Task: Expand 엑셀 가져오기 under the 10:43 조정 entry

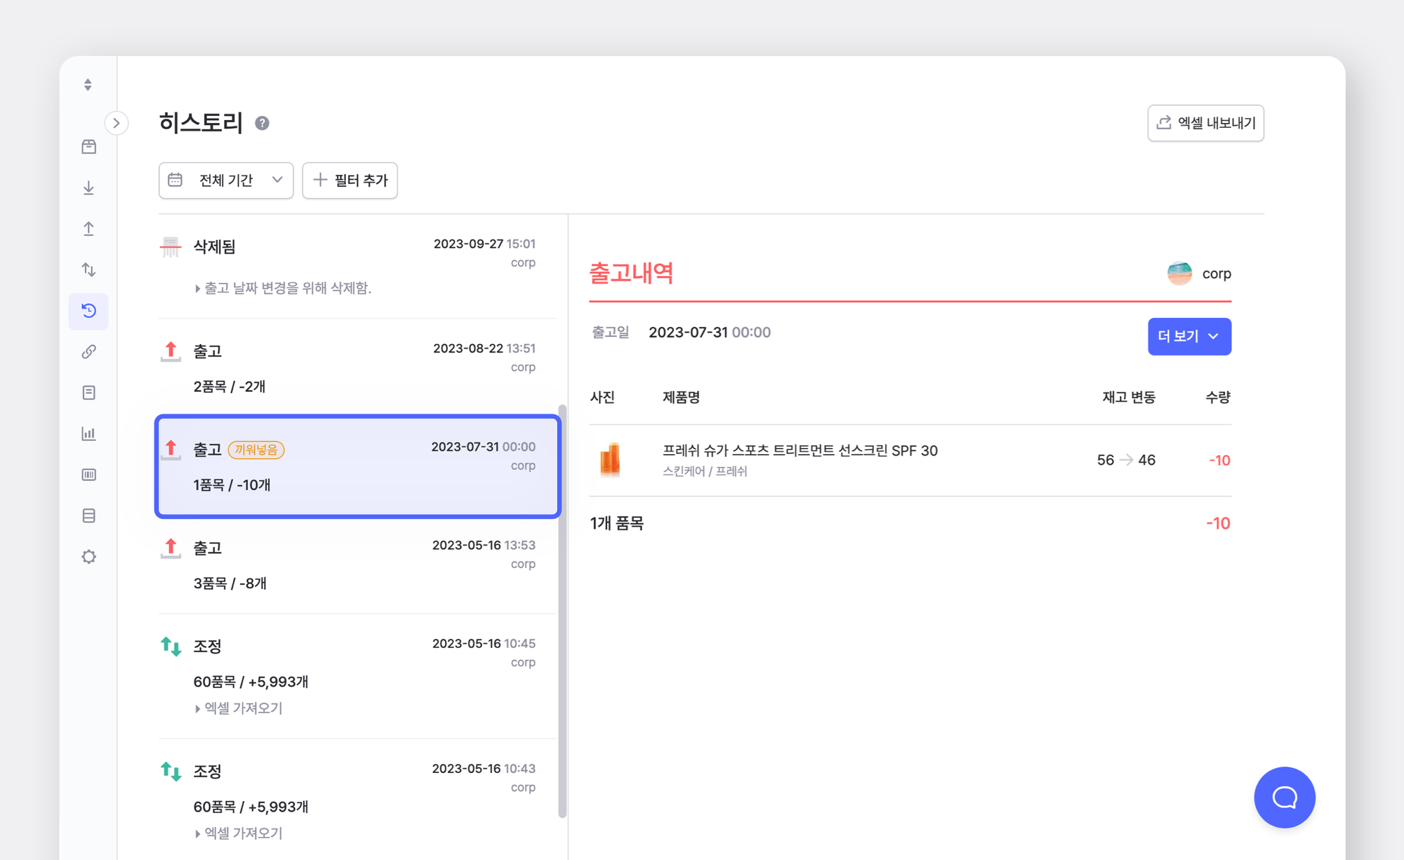Action: pyautogui.click(x=239, y=833)
